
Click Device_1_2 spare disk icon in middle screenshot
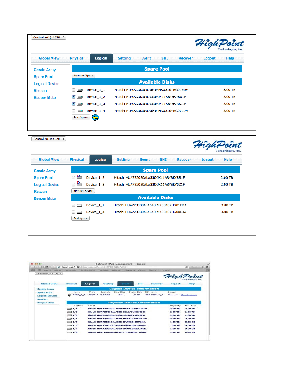pyautogui.click(x=80, y=177)
